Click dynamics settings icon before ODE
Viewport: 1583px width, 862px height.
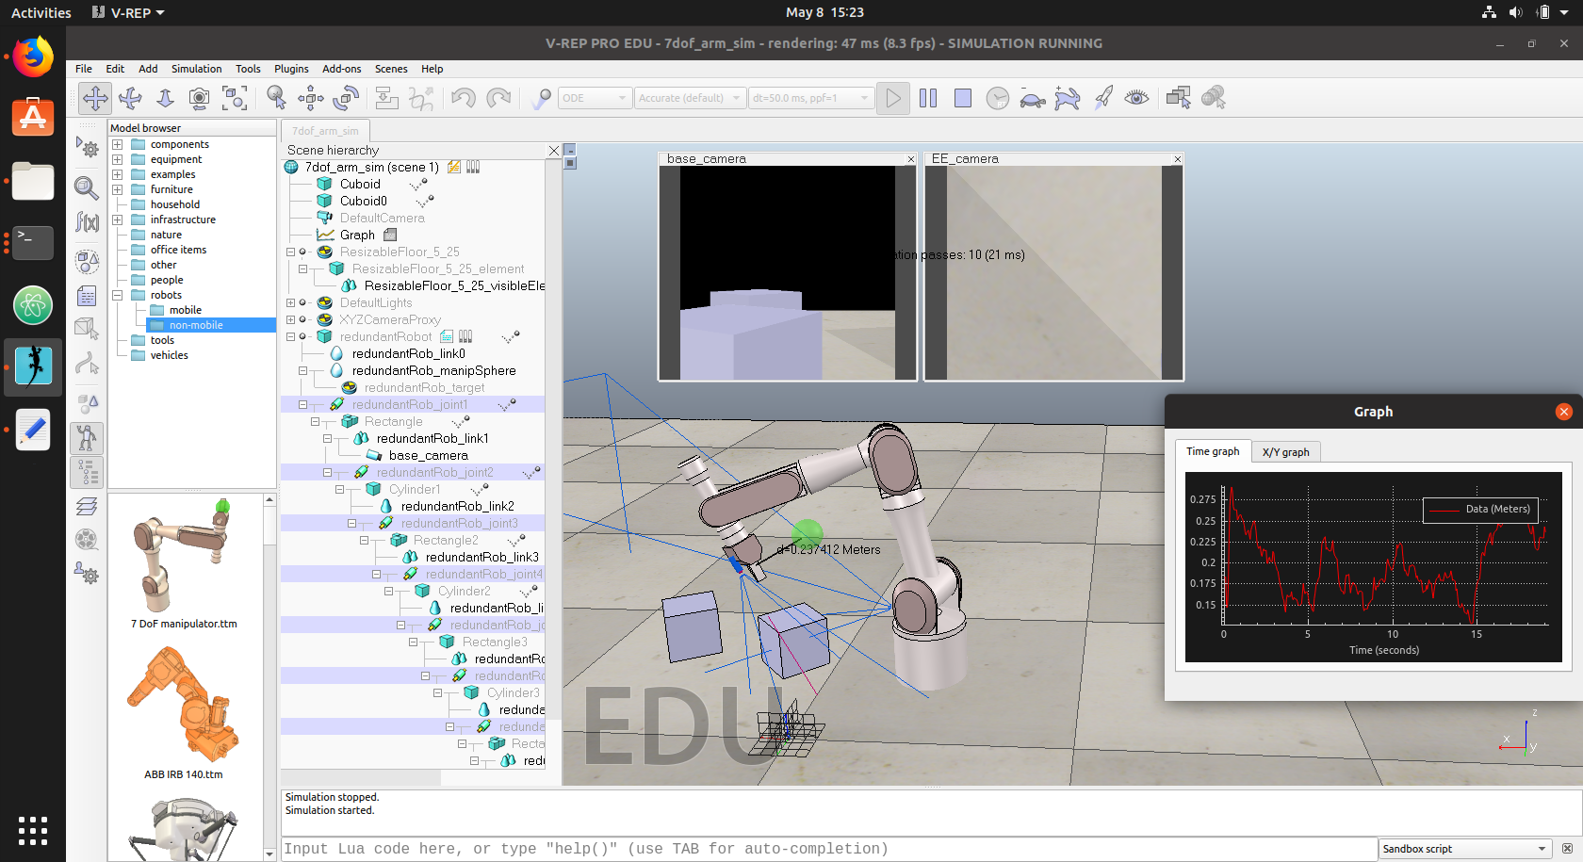(541, 98)
